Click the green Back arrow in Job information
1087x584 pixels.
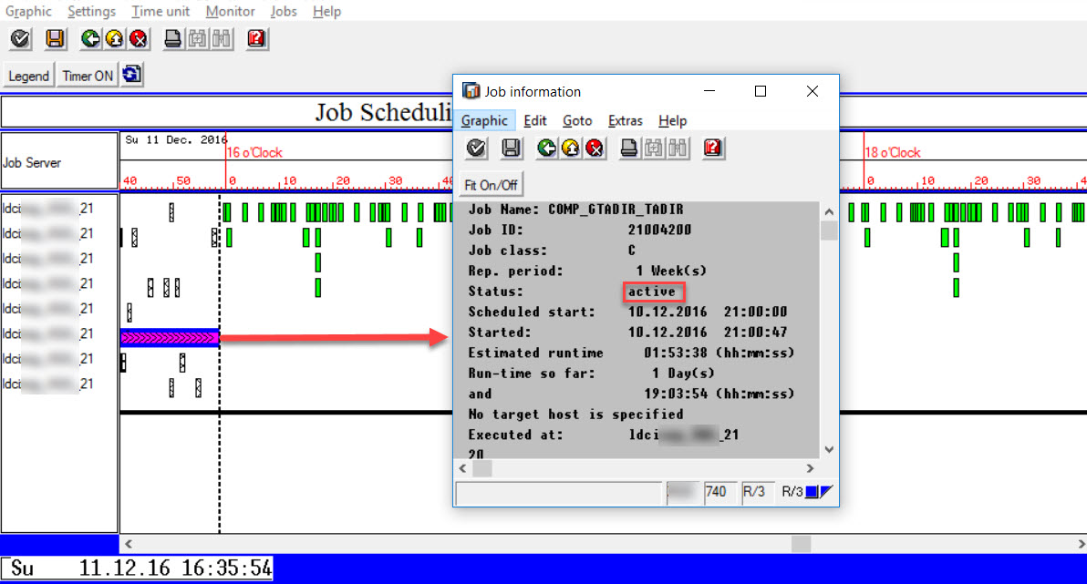click(545, 148)
